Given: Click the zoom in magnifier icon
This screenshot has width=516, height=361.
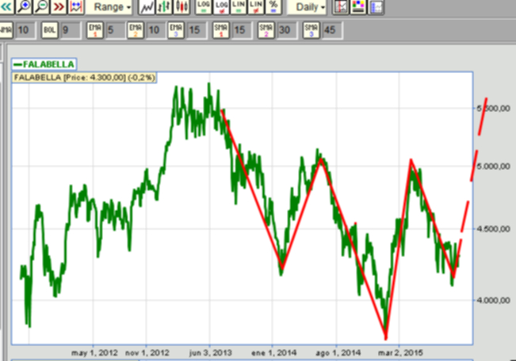Looking at the screenshot, I should point(24,6).
